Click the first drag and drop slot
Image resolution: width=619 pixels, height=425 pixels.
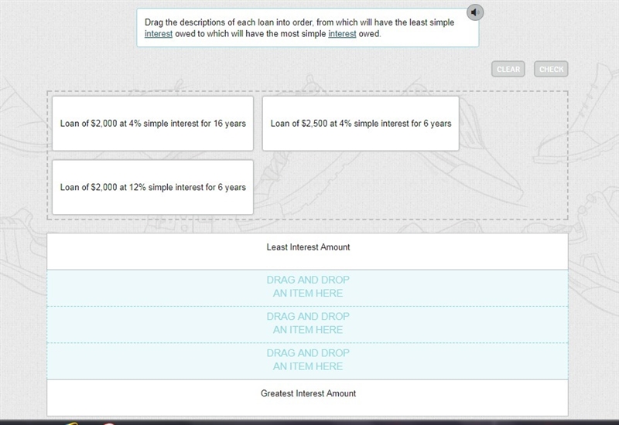coord(307,287)
